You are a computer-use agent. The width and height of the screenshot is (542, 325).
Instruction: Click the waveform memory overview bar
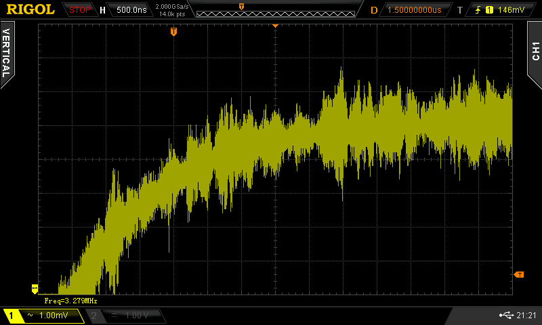[x=276, y=14]
